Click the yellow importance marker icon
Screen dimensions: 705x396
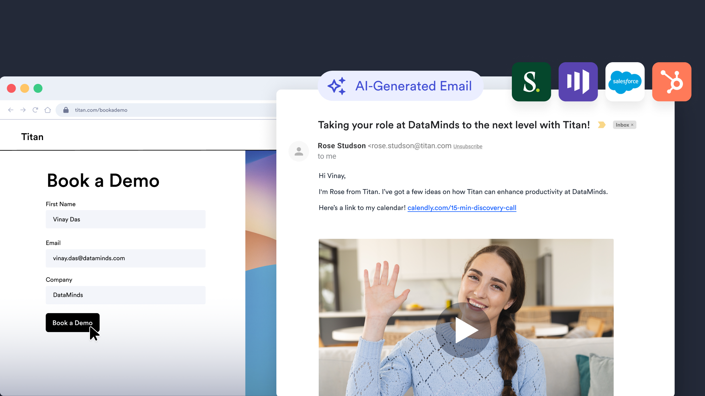coord(601,125)
